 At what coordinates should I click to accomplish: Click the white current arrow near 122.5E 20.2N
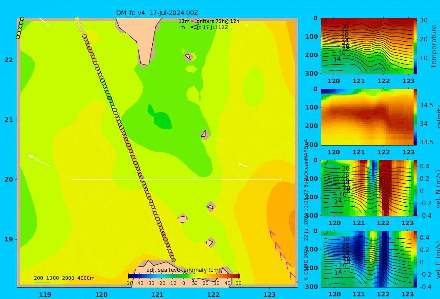point(243,164)
